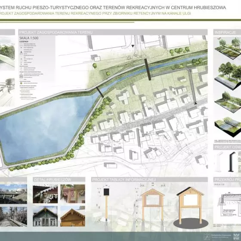The image size is (241, 241).
Task: Open the photo of the blue-green gabled house
Action: pos(45,216)
